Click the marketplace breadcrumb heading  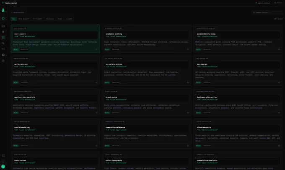coord(17,12)
